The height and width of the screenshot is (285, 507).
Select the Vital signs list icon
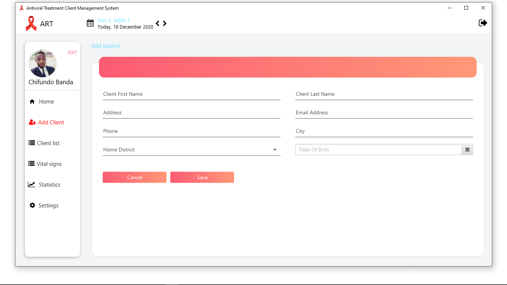click(32, 163)
